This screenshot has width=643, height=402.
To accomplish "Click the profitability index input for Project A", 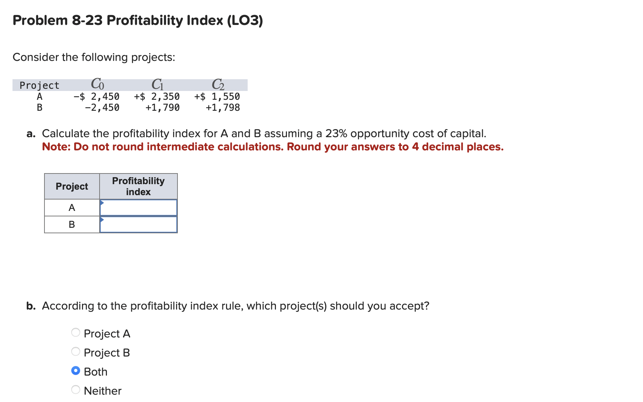I will [x=140, y=207].
